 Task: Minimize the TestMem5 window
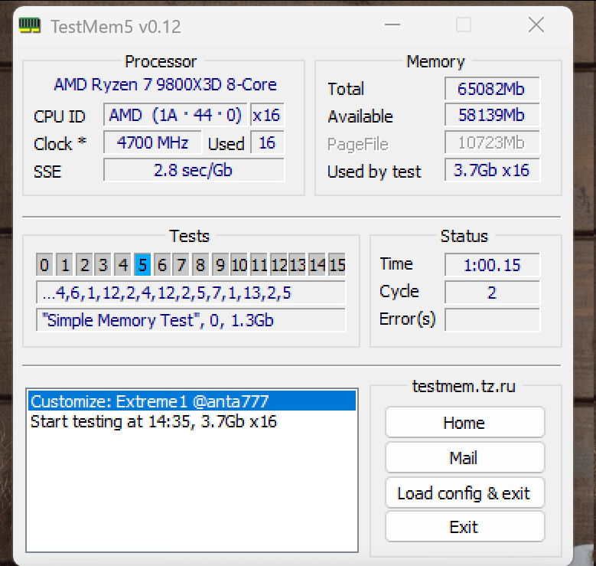[x=392, y=25]
